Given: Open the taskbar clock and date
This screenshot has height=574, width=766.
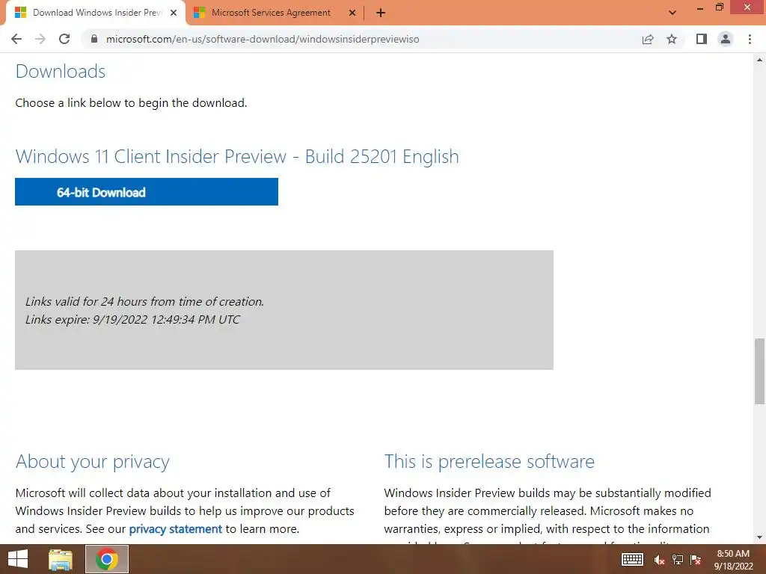Looking at the screenshot, I should (733, 560).
